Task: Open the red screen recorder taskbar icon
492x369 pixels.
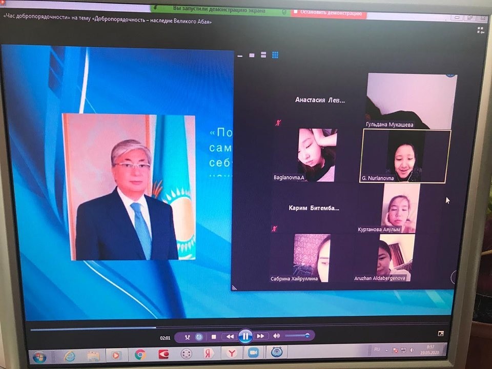Action: click(x=163, y=354)
